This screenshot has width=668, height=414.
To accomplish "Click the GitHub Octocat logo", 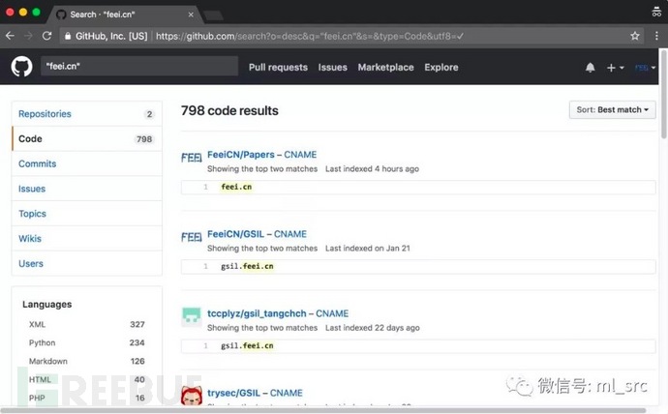I will point(21,67).
